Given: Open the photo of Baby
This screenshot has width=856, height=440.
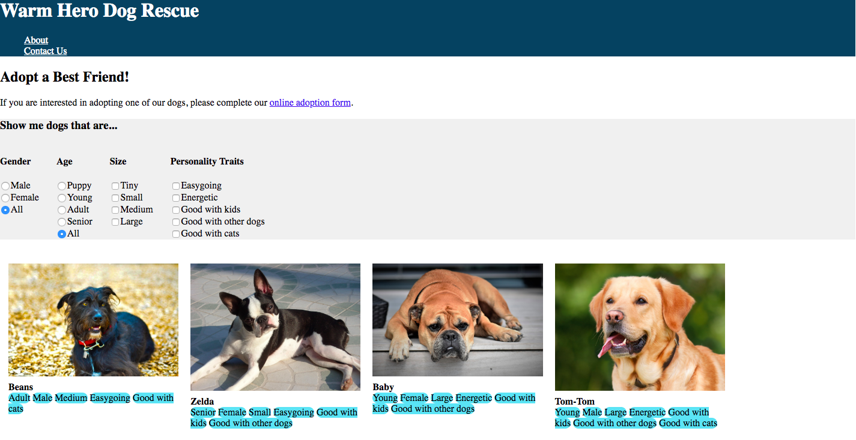Looking at the screenshot, I should click(458, 320).
